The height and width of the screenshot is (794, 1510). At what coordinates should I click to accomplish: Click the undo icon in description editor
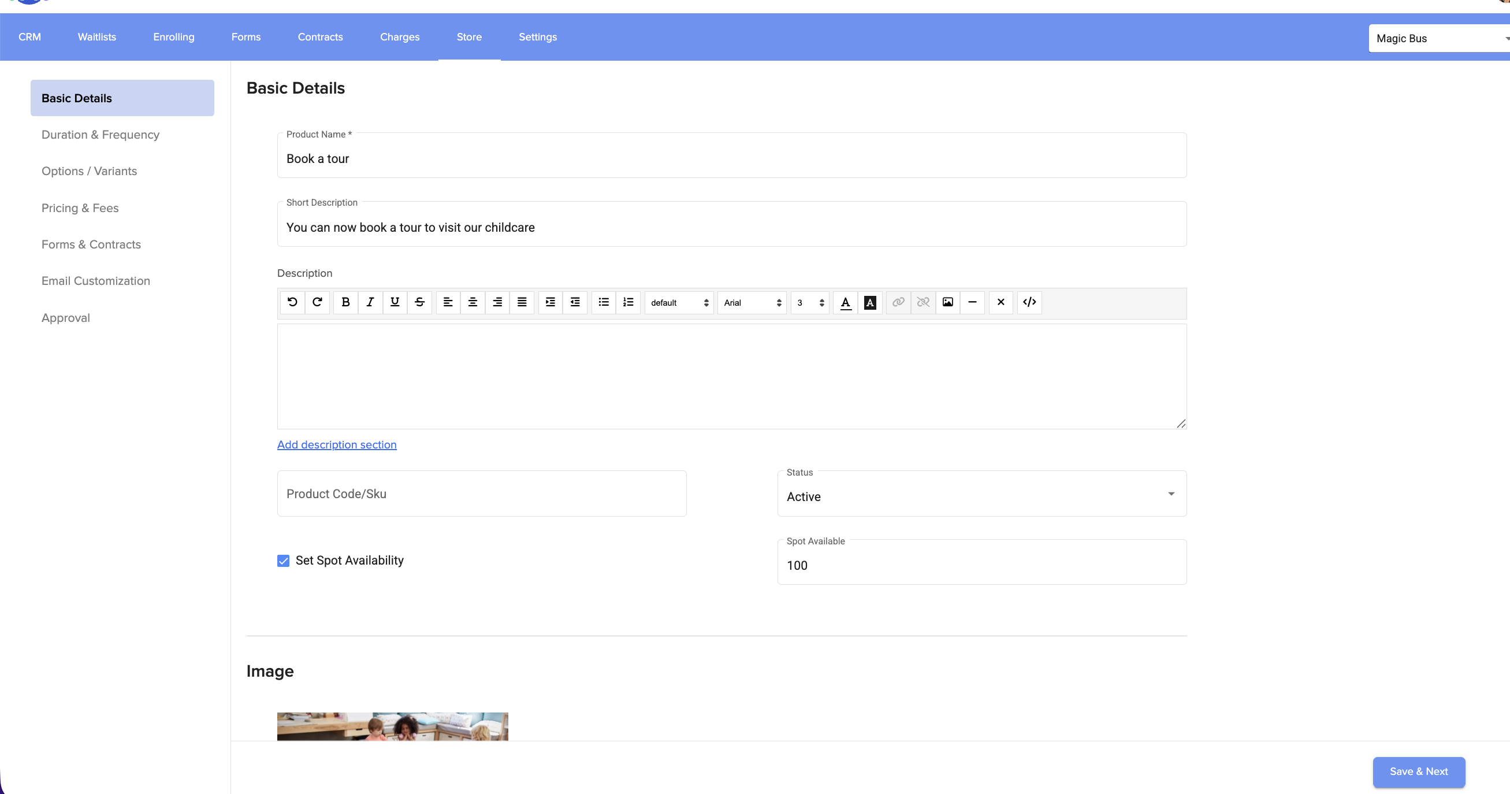pyautogui.click(x=292, y=302)
